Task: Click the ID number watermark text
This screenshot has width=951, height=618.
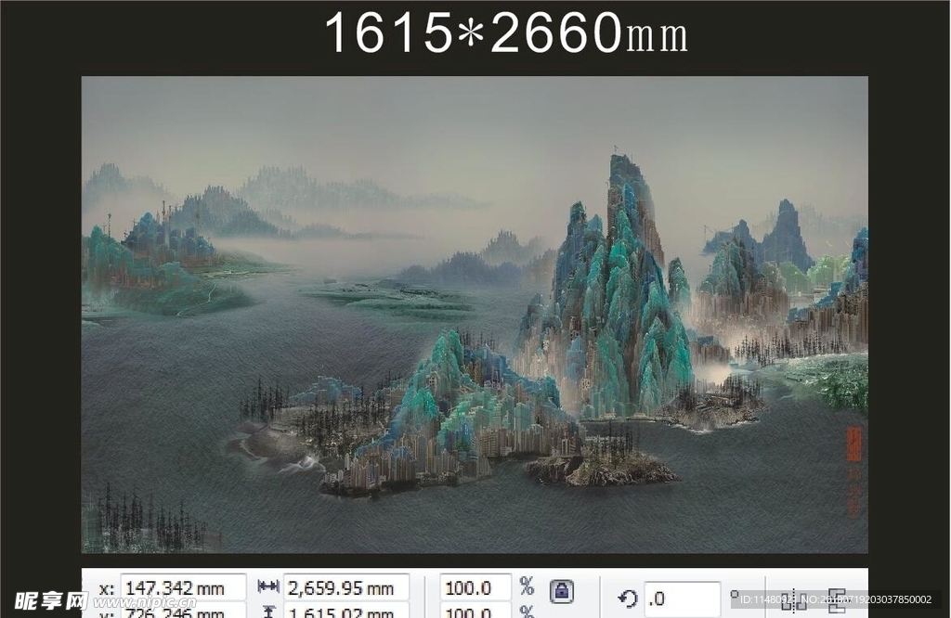Action: [x=836, y=599]
